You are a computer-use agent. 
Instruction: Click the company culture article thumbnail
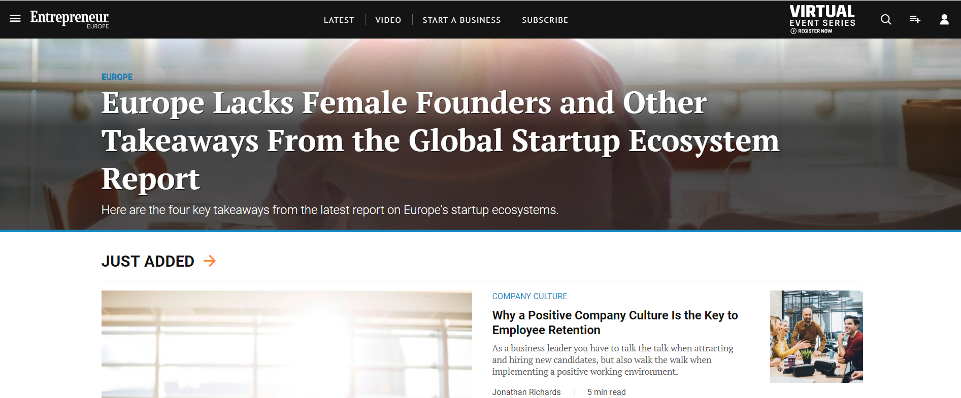[x=816, y=336]
